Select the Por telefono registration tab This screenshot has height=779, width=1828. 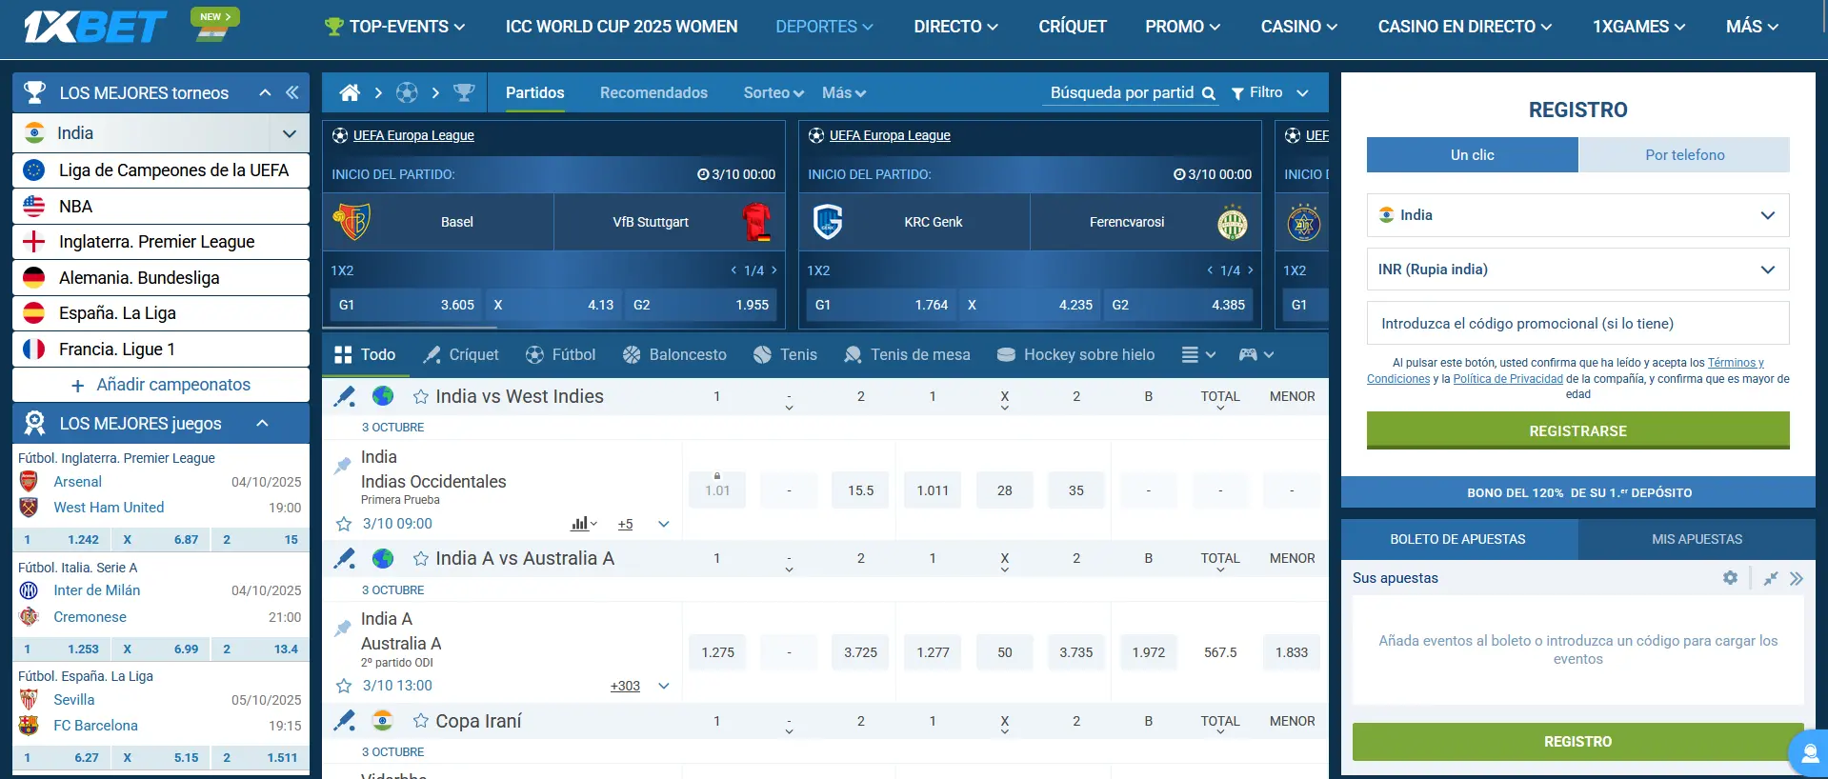[1684, 154]
